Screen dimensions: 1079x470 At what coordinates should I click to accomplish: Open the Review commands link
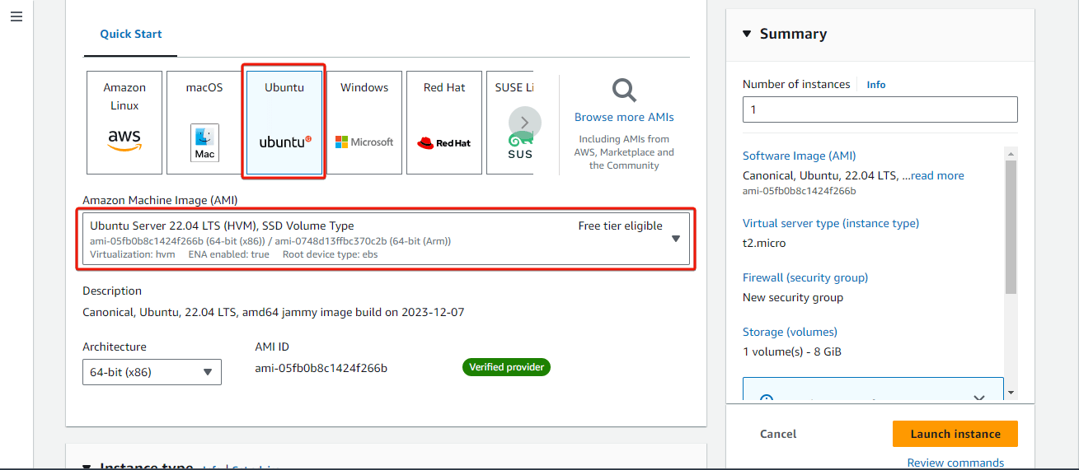[x=955, y=463]
